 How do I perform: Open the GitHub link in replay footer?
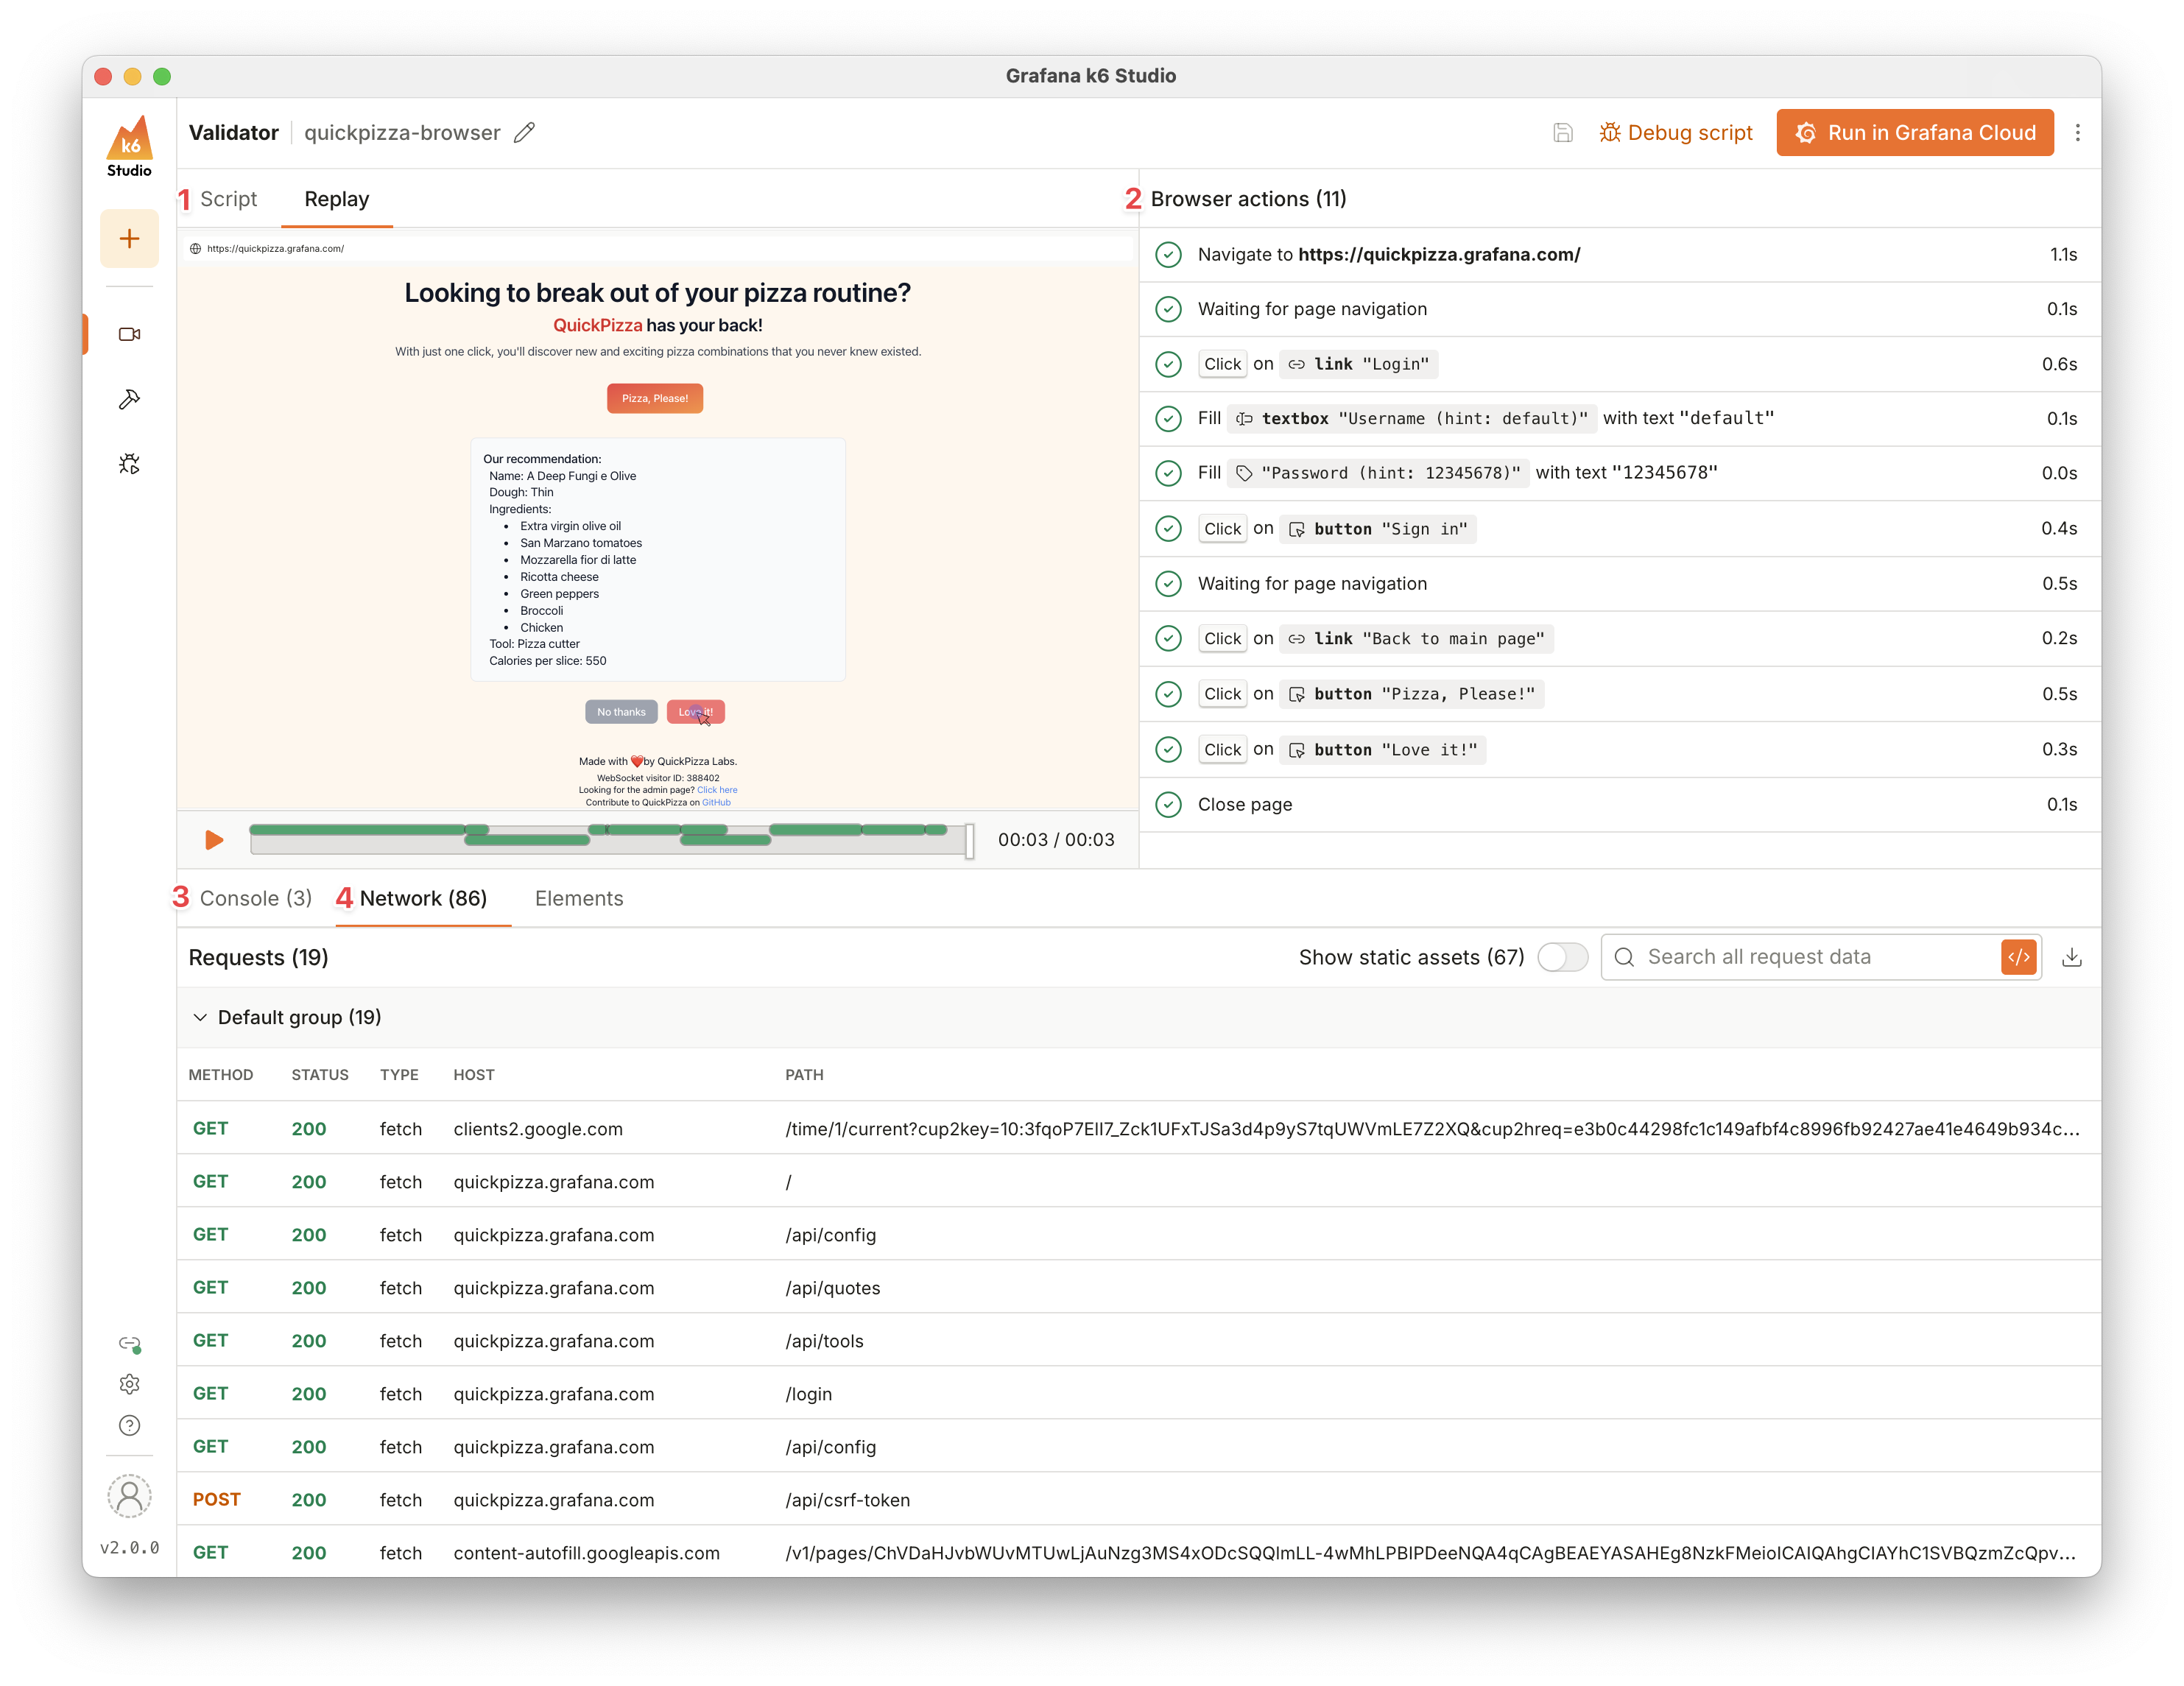tap(716, 802)
